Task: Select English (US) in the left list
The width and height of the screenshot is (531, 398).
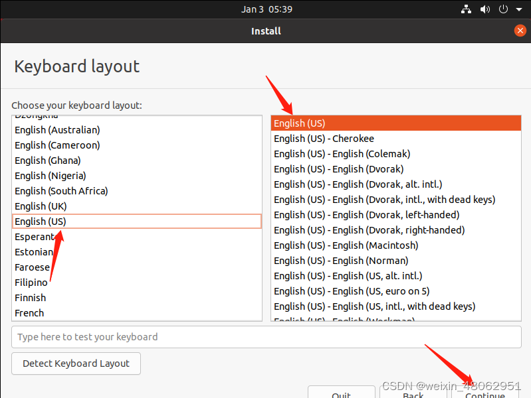Action: pyautogui.click(x=41, y=222)
